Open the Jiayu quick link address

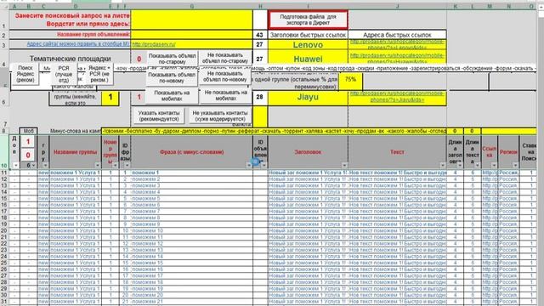coord(397,97)
